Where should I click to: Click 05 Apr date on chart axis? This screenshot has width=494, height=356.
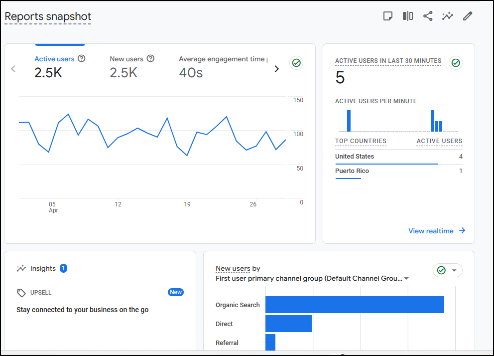(x=53, y=207)
